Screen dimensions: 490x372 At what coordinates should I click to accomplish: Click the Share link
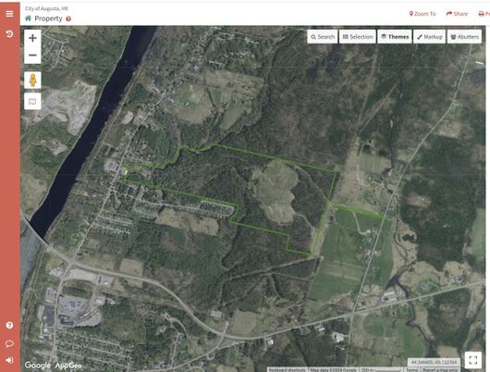click(x=457, y=14)
